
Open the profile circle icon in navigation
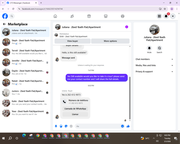coord(122,16)
